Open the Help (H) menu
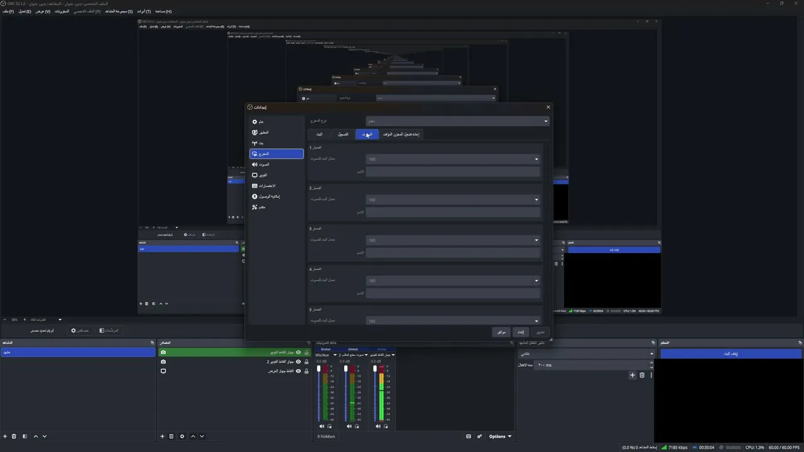804x452 pixels. 163,11
